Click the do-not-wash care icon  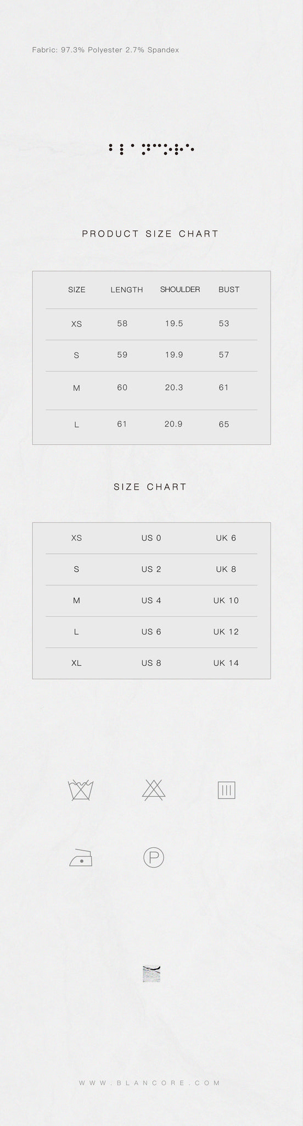pos(80,791)
